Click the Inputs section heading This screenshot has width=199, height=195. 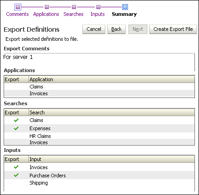click(x=12, y=150)
